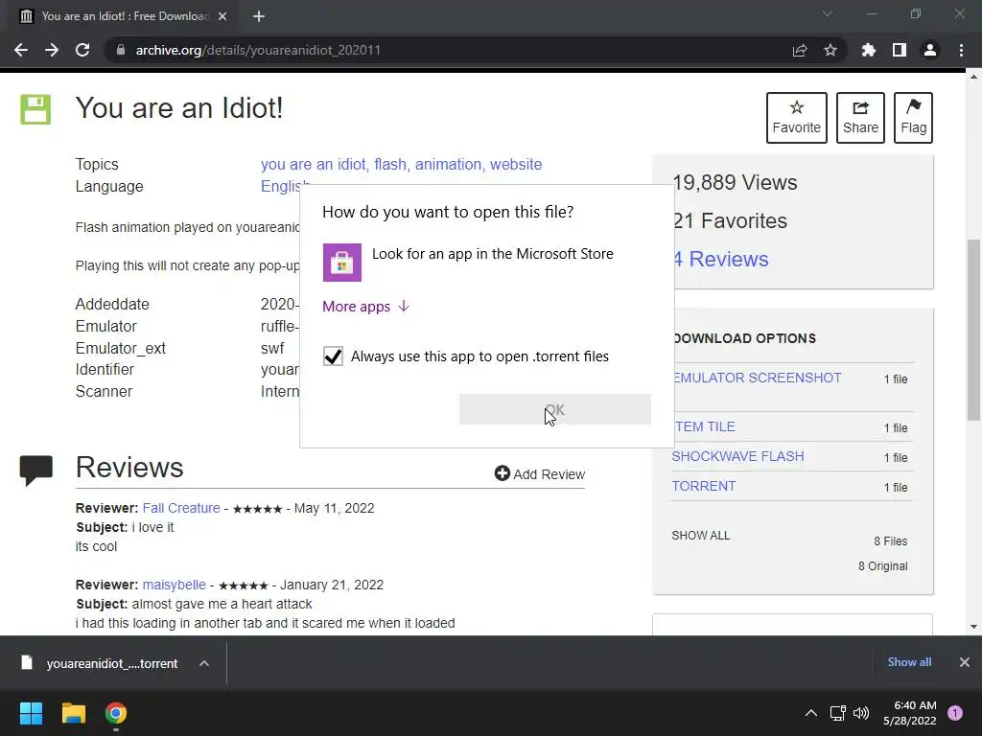Click the webpage vertical scrollbar thumb
982x736 pixels.
tap(973, 330)
